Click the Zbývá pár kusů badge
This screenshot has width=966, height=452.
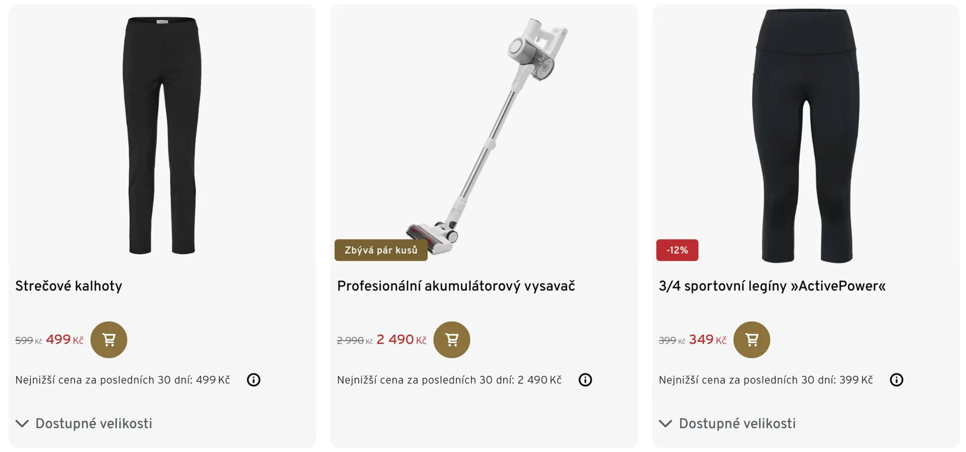381,250
